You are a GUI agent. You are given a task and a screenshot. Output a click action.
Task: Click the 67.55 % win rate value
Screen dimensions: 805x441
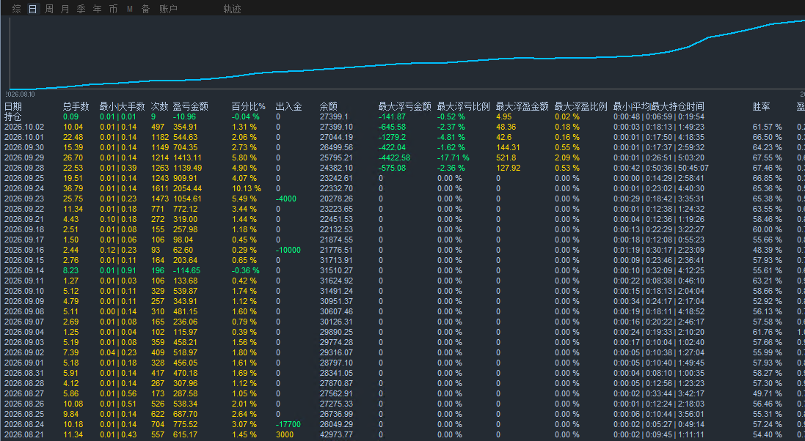pyautogui.click(x=768, y=158)
